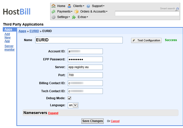Screen dimensions: 183x128
Task: Click the Clients person icon
Action: pos(69,6)
